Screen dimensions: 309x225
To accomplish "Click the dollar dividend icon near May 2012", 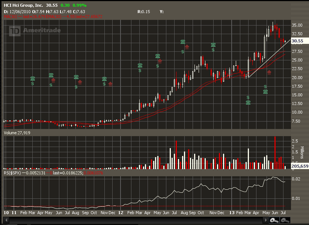I will (x=157, y=66).
